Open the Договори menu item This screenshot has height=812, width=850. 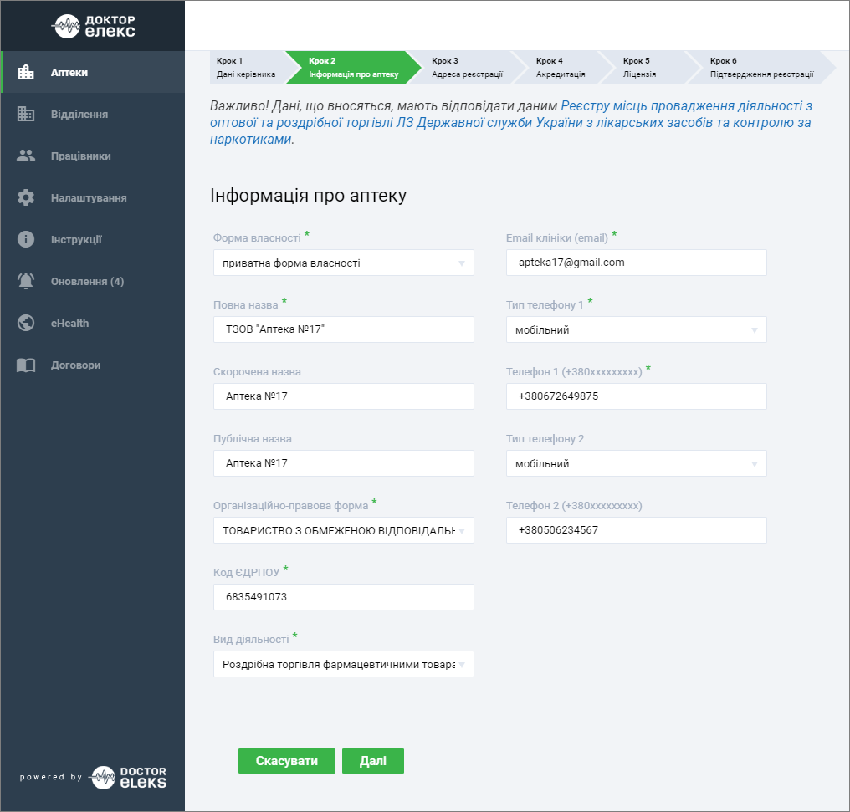(x=93, y=365)
